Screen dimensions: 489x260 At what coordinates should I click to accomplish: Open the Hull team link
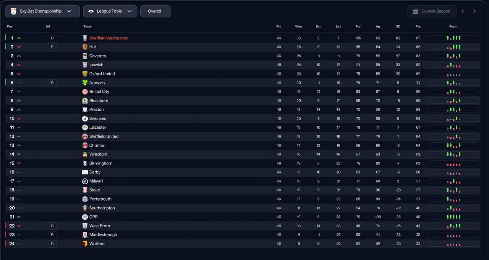pos(93,47)
